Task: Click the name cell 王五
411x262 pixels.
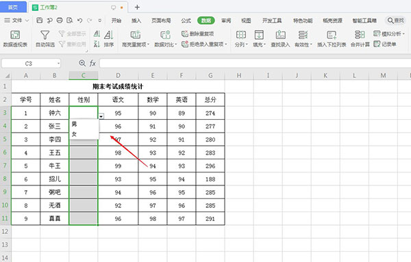Action: pos(55,153)
